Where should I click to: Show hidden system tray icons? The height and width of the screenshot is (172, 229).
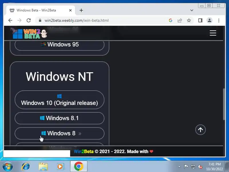(x=179, y=167)
